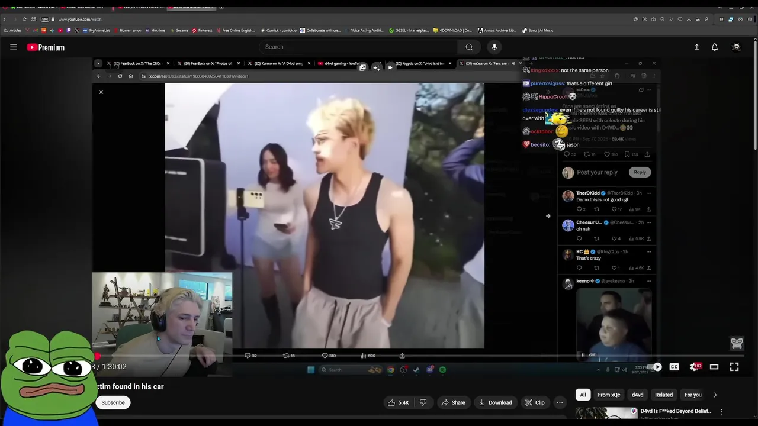This screenshot has width=758, height=426.
Task: Download the video
Action: 495,402
